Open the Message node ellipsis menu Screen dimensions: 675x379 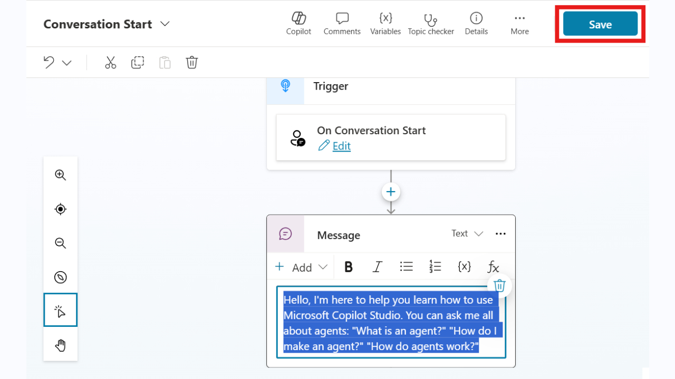click(x=500, y=234)
